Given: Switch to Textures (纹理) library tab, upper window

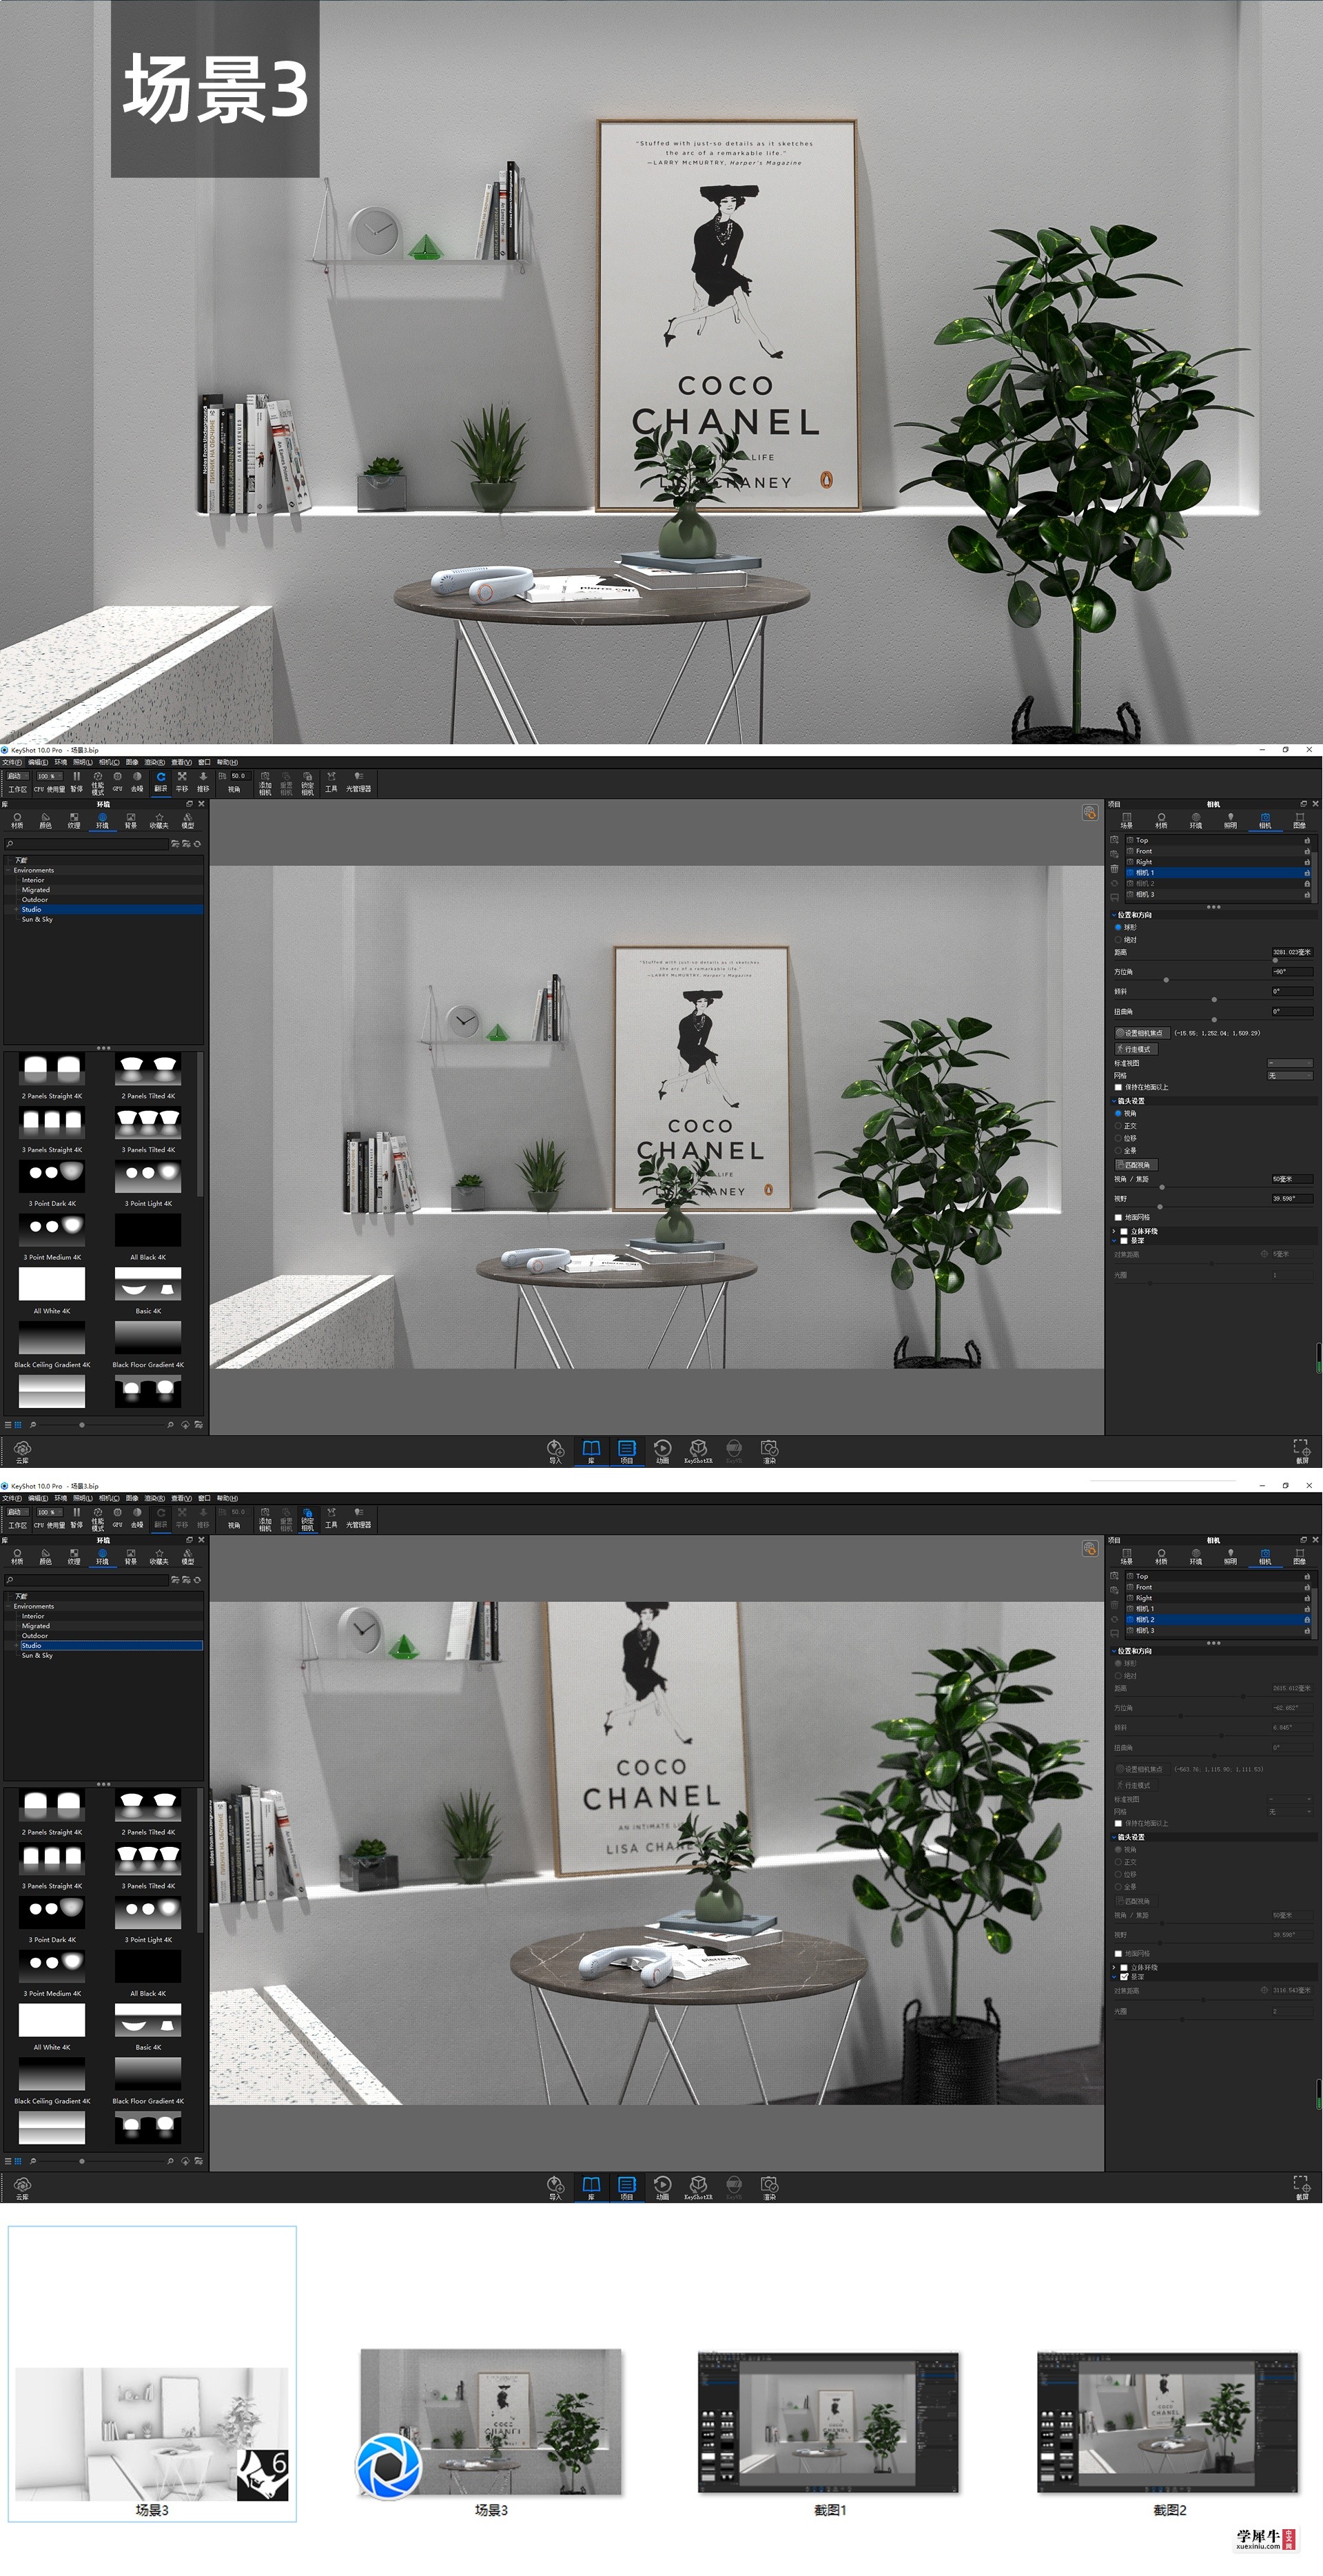Looking at the screenshot, I should [74, 821].
